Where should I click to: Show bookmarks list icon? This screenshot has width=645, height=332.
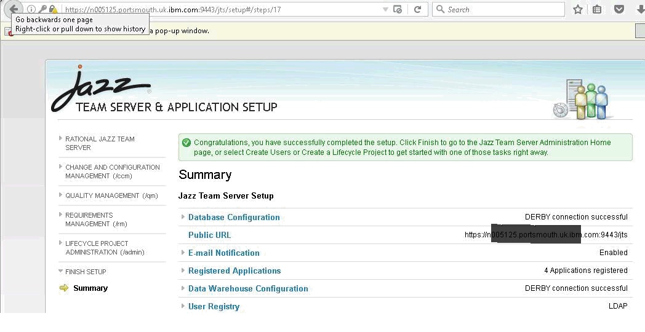pos(597,9)
